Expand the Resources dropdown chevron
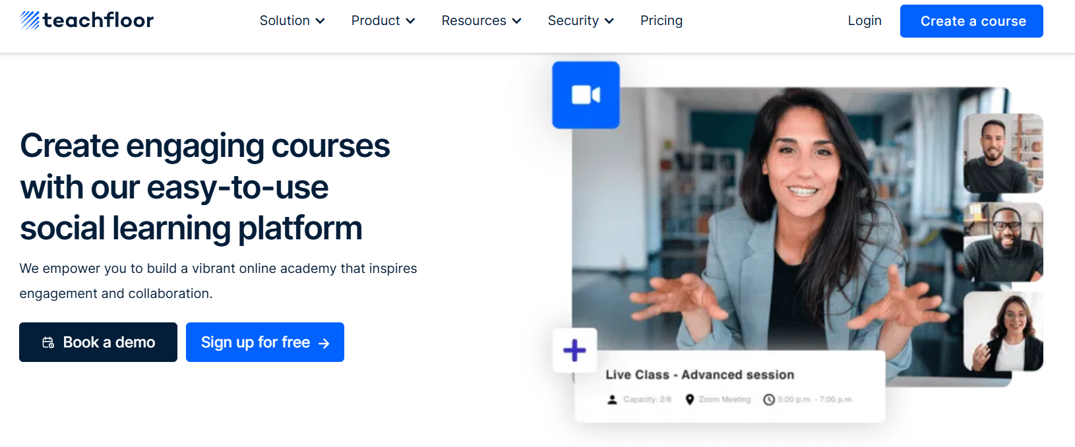1075x447 pixels. coord(517,21)
